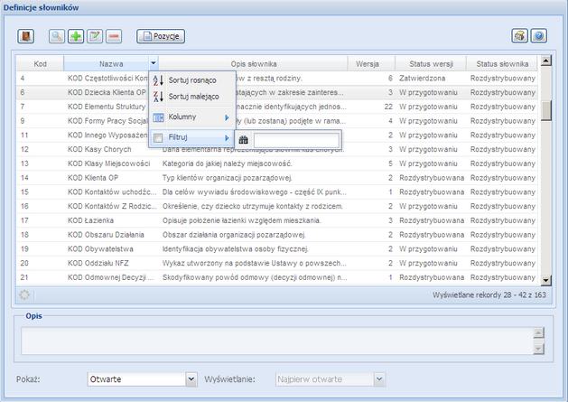Screen dimensions: 568x402
Task: Click the red minus delete icon
Action: point(114,36)
